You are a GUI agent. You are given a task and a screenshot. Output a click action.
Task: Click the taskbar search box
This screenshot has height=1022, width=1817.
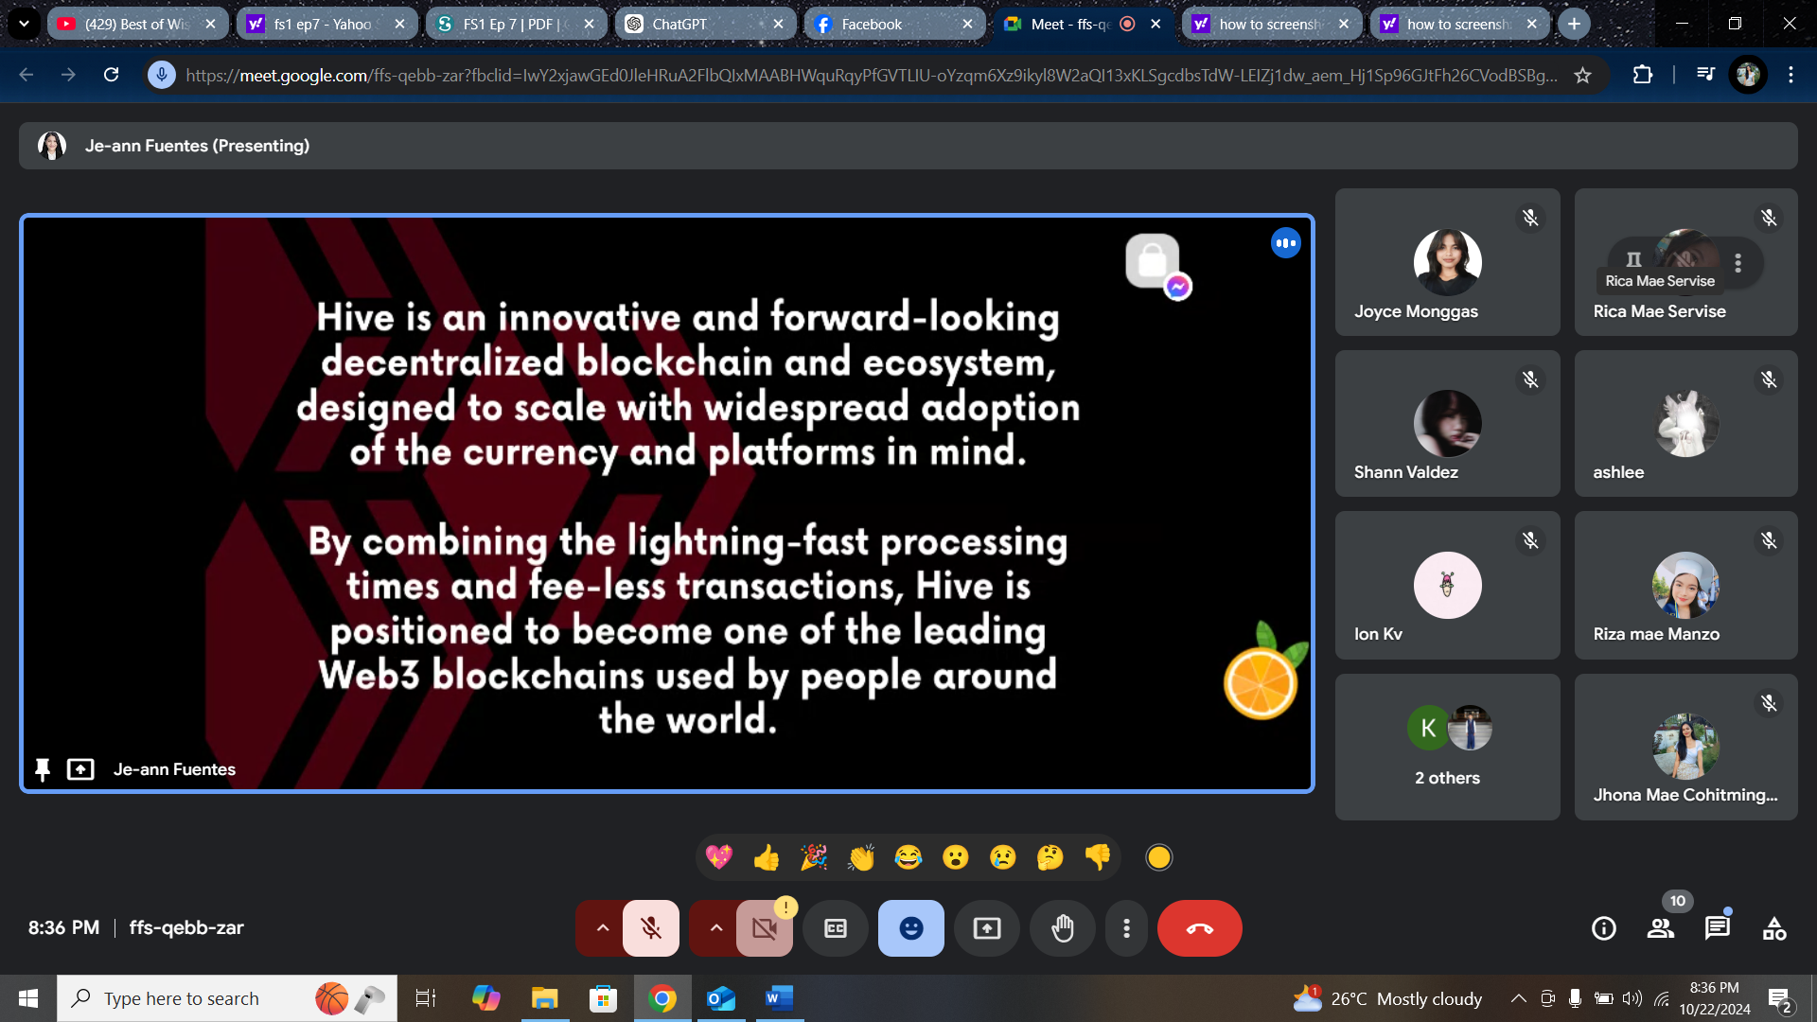(x=227, y=998)
